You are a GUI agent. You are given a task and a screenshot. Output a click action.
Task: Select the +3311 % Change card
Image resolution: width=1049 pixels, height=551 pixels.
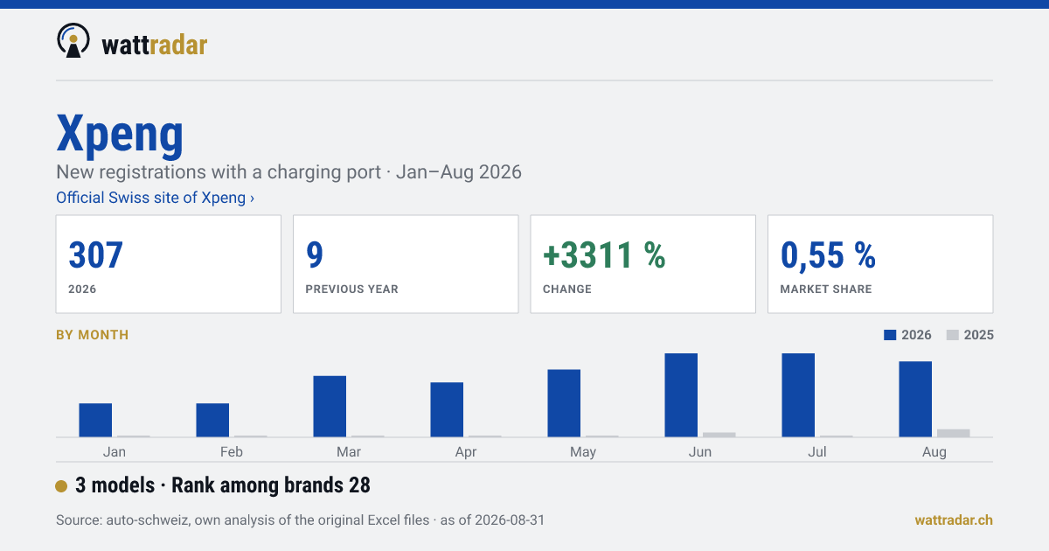(x=643, y=264)
